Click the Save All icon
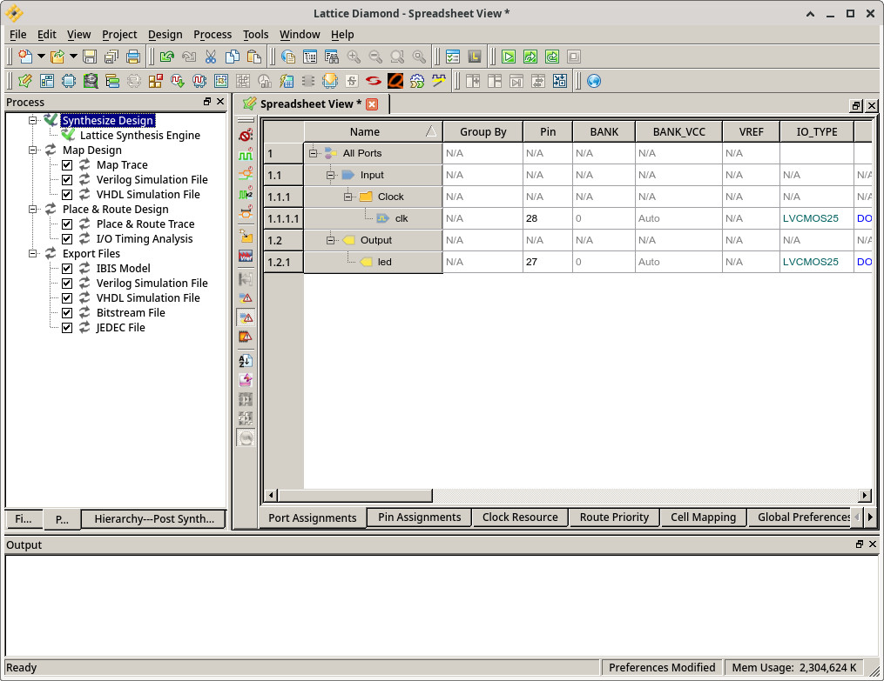 pyautogui.click(x=111, y=57)
